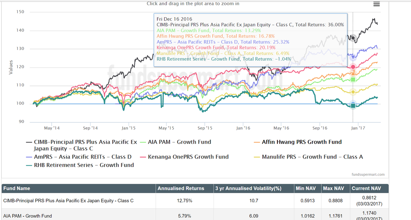Image resolution: width=411 pixels, height=220 pixels.
Task: Click the black circle marker on CIMB-Principal line
Action: pos(353,38)
